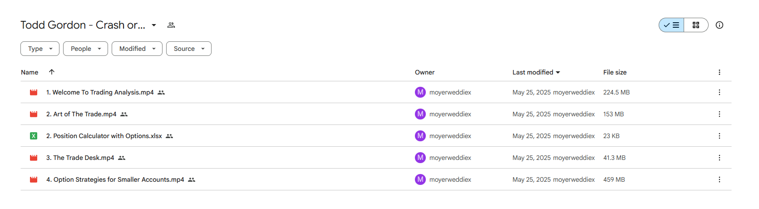759x209 pixels.
Task: Expand the folder title dropdown arrow
Action: 154,25
